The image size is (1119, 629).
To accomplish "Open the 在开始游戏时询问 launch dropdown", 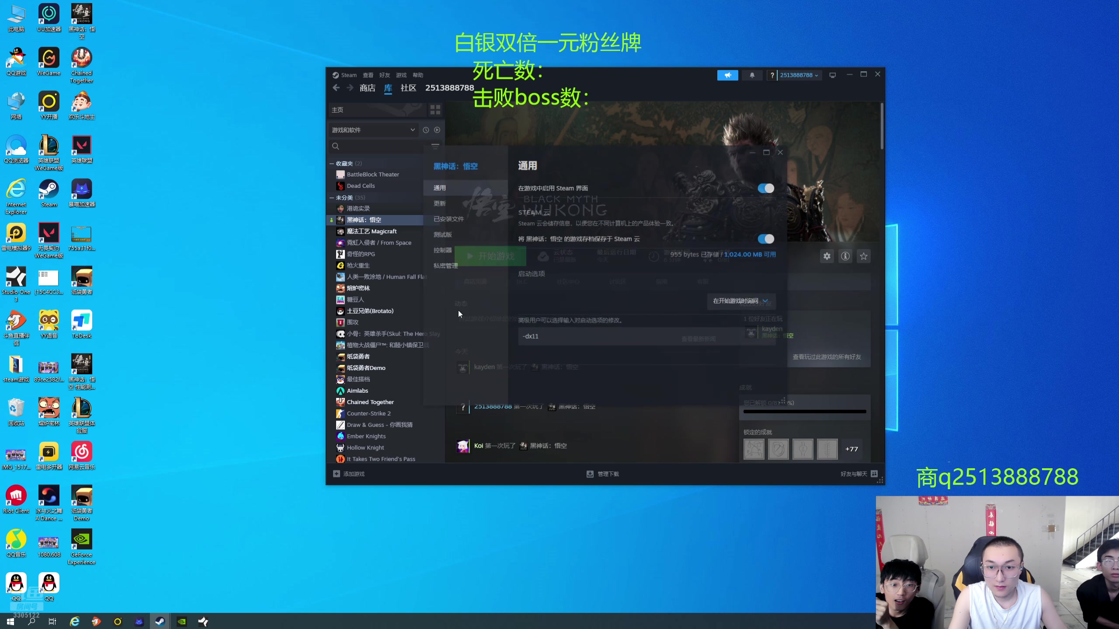I will coord(741,301).
